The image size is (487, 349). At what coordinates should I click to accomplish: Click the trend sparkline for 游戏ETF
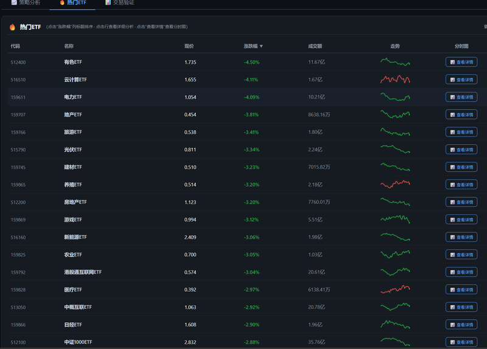tap(395, 219)
